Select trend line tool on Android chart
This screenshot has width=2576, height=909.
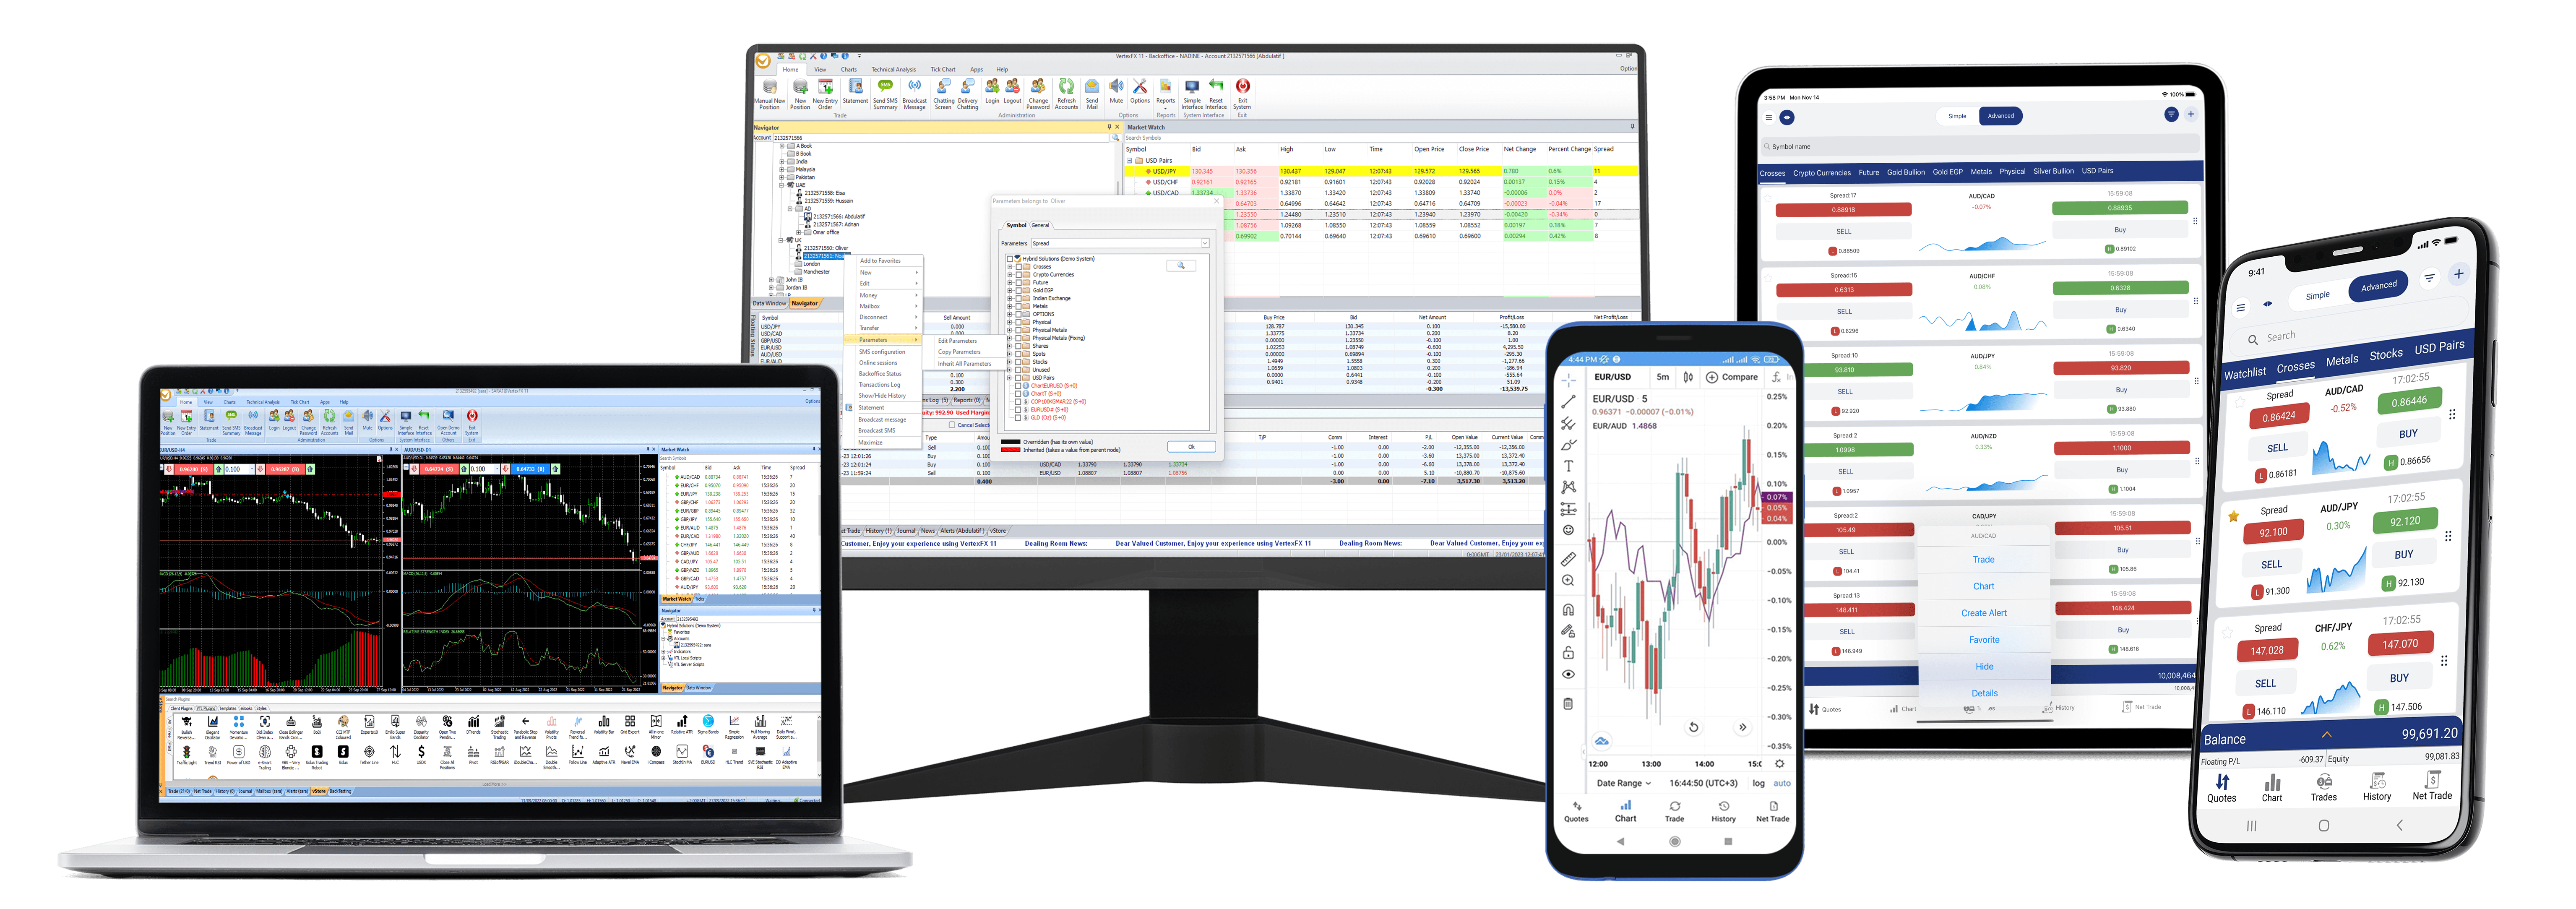[1568, 402]
